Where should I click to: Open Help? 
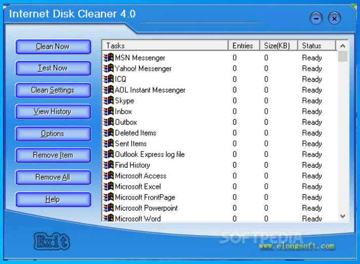click(x=53, y=199)
